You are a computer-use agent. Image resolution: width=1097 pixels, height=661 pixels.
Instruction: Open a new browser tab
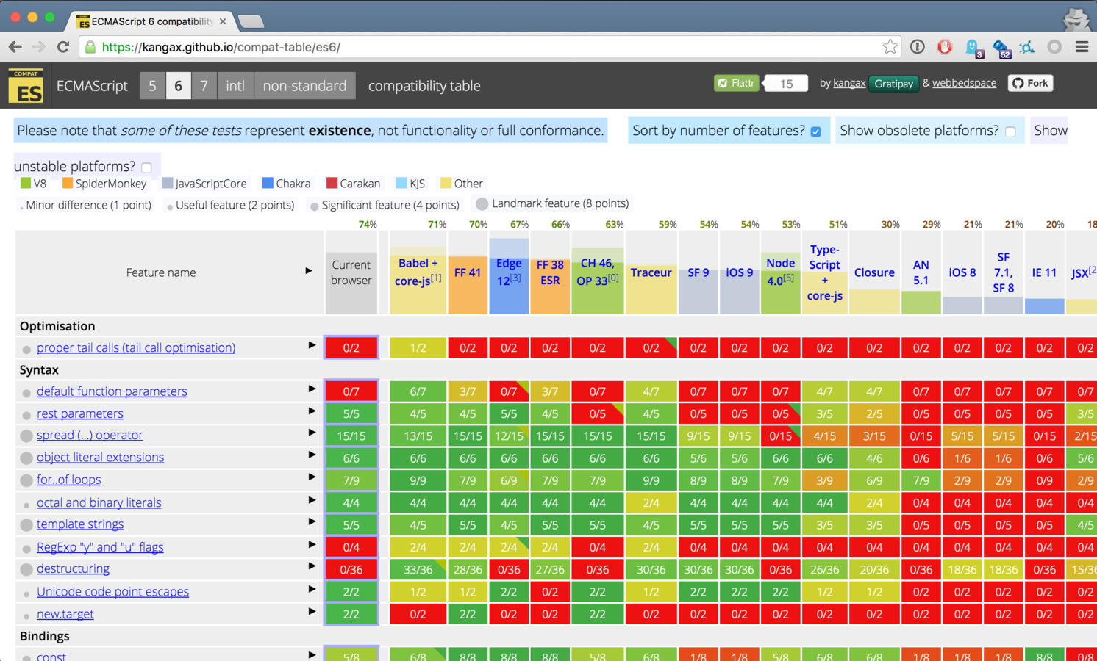[x=251, y=21]
